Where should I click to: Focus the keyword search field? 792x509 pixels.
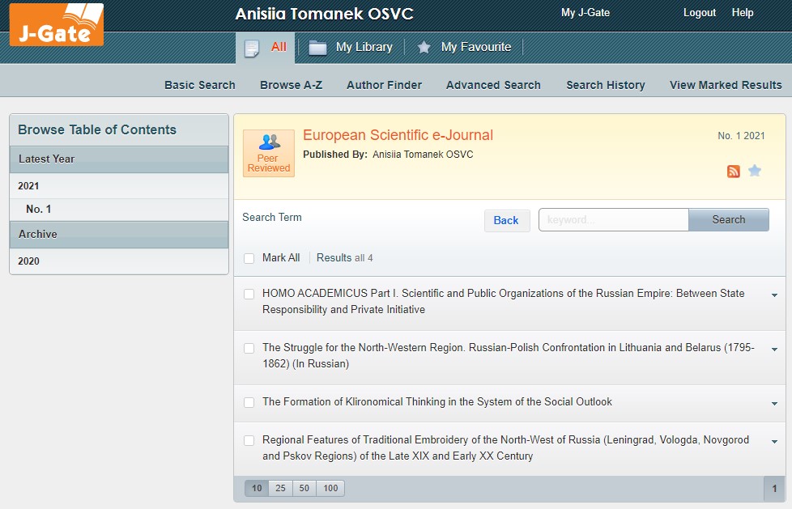pos(613,220)
